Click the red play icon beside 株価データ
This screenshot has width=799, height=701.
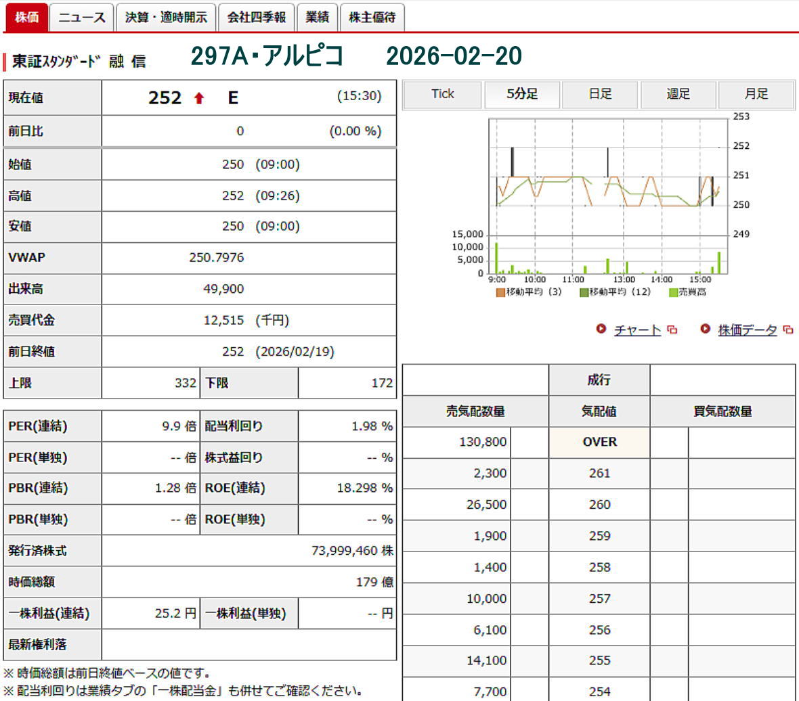[x=705, y=329]
